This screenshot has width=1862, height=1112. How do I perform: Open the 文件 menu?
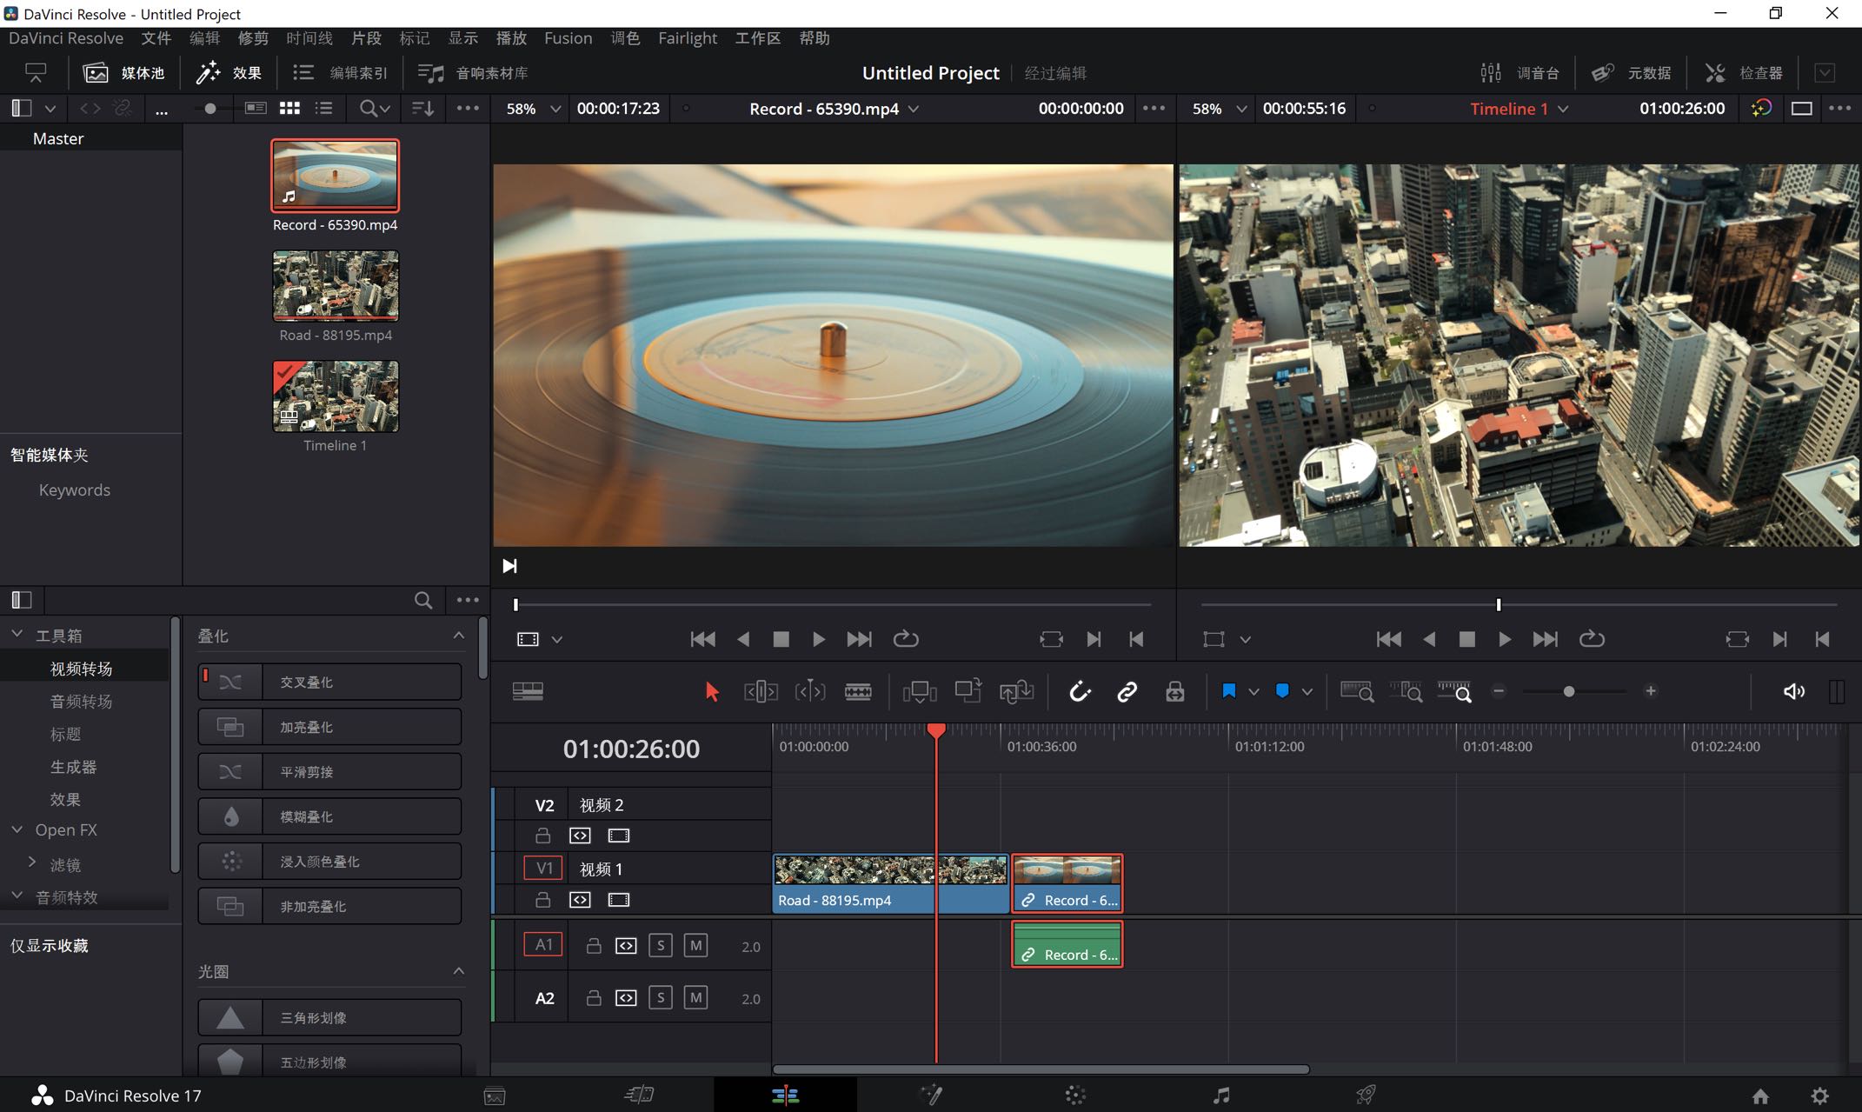(156, 38)
